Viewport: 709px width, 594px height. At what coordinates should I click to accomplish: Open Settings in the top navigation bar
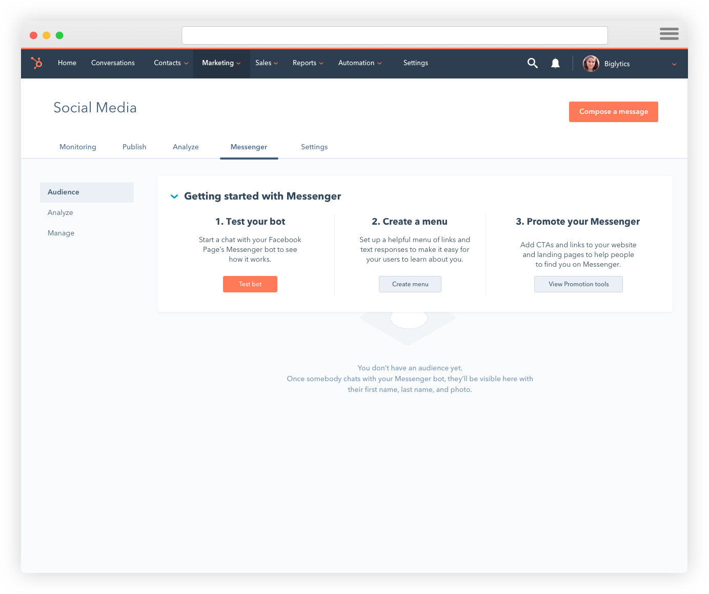(x=416, y=63)
